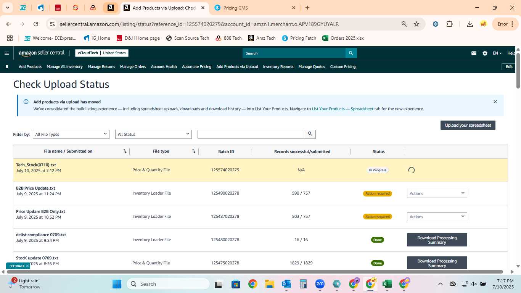Click the Seller Central Search field
Viewport: 521px width, 293px height.
[x=294, y=53]
